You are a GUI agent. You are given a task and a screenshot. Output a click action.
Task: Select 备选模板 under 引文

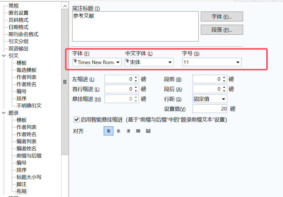[26, 70]
